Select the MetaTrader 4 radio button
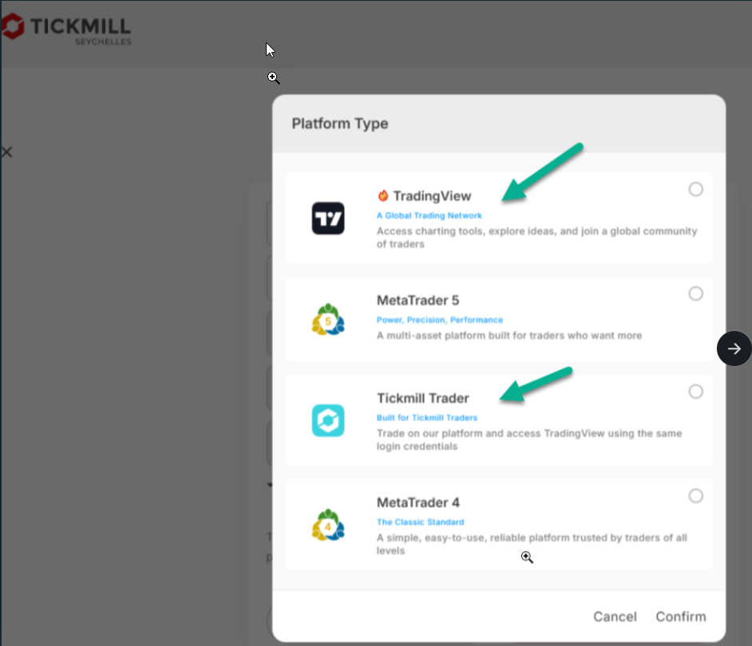This screenshot has height=646, width=752. click(x=695, y=495)
